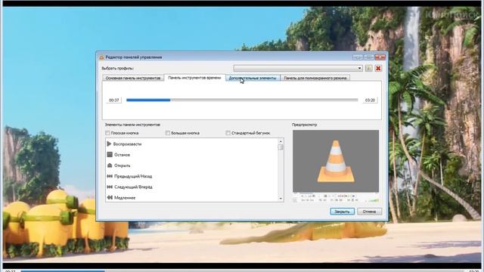Click the Отмена button
Viewport: 484px width, 272px height.
tap(369, 212)
